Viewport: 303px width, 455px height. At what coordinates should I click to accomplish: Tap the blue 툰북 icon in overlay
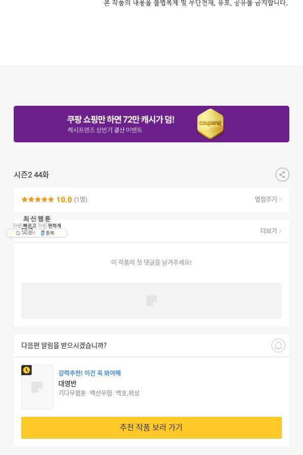[42, 233]
